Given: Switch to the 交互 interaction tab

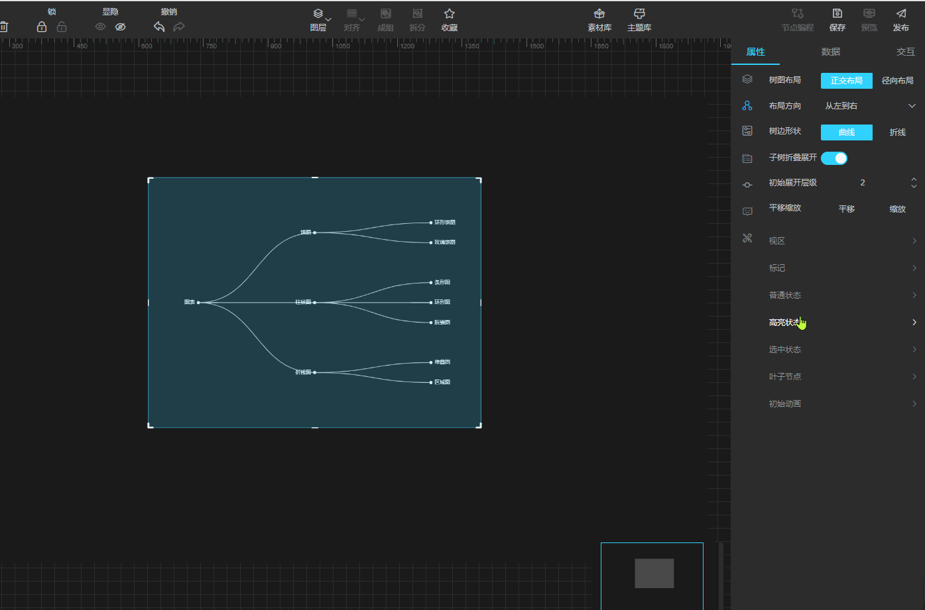Looking at the screenshot, I should coord(906,52).
